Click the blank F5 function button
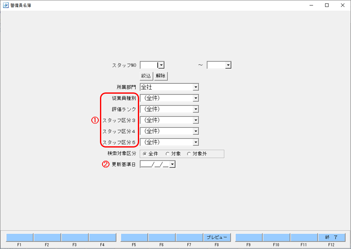Screen dimensions: 351x249 pos(134,237)
